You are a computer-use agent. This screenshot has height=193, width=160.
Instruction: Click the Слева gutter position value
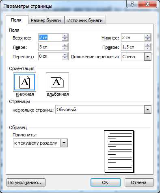[x=129, y=57]
